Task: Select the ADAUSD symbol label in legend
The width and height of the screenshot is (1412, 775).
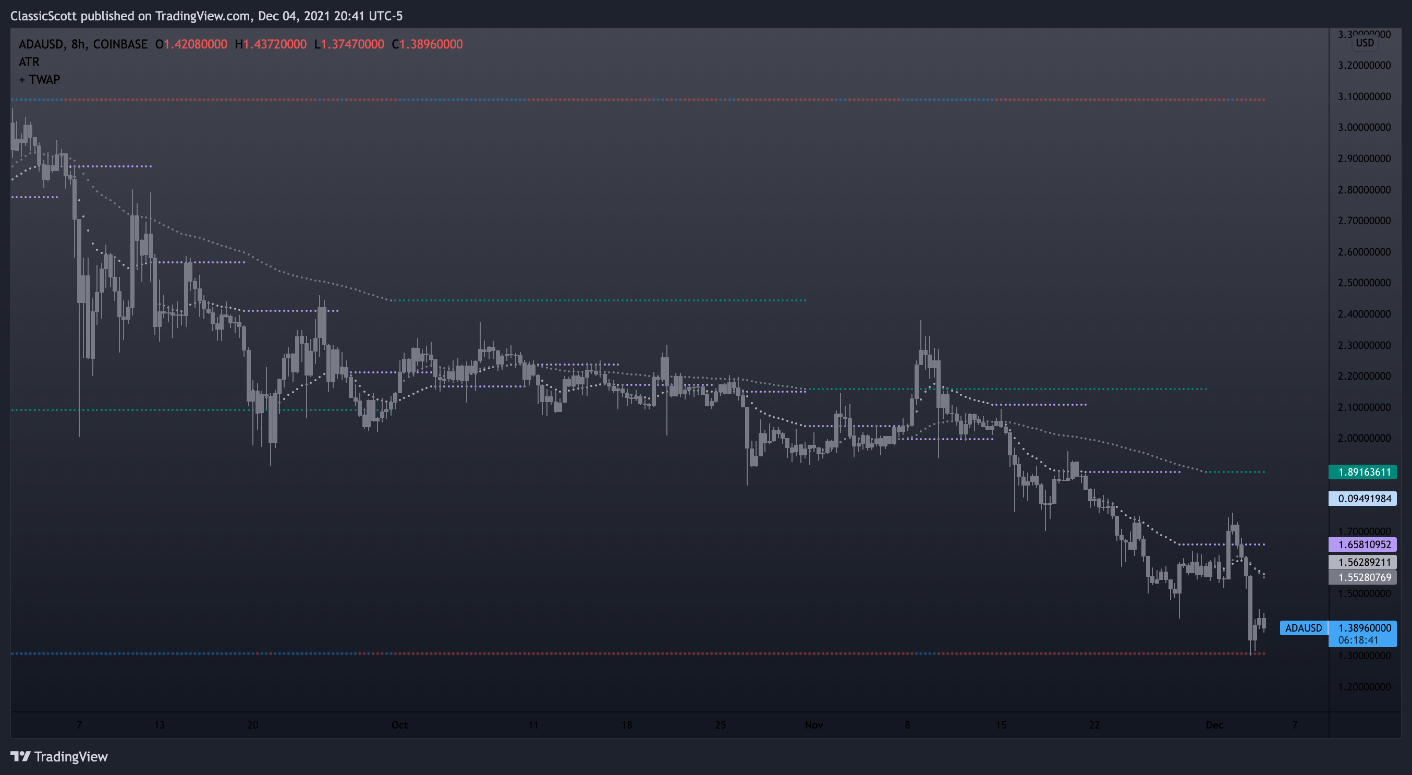Action: [x=42, y=44]
